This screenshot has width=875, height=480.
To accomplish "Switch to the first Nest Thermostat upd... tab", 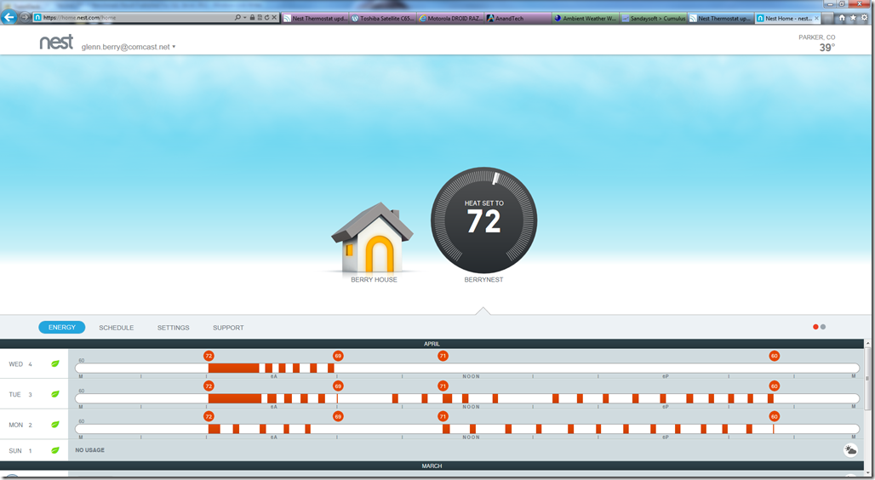I will (315, 19).
